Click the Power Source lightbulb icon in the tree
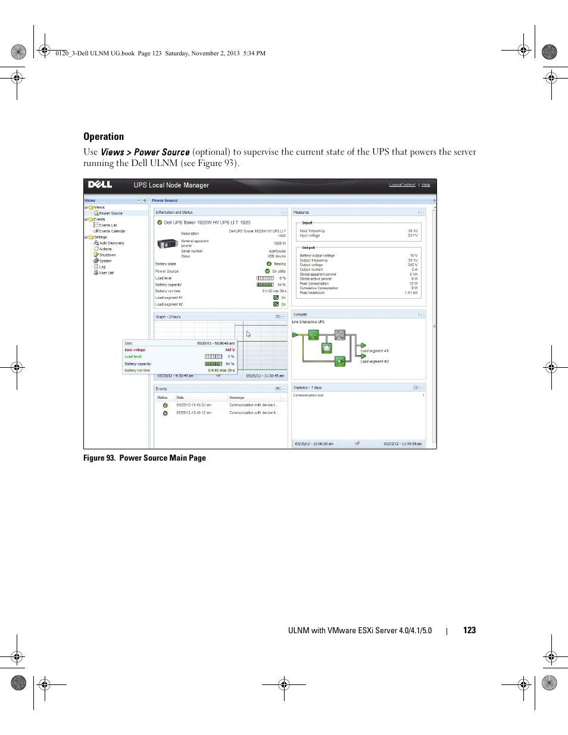Viewport: 568px width, 735px height. [96, 213]
